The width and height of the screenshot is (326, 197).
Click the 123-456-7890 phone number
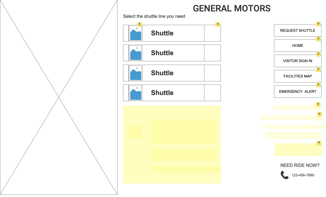[x=303, y=175]
